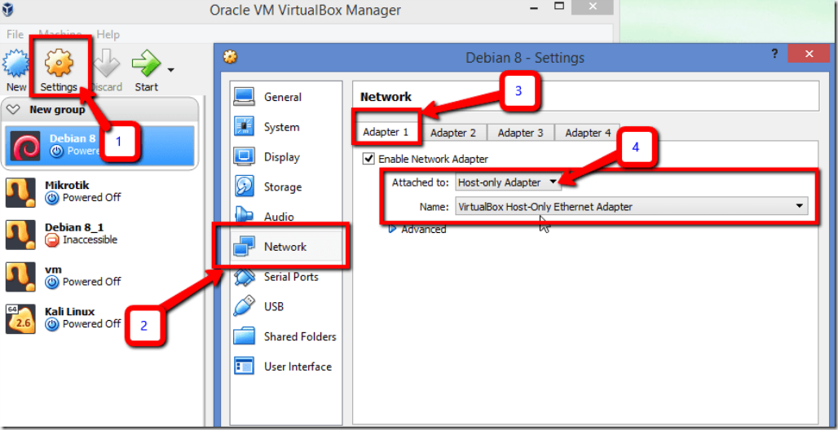Image resolution: width=838 pixels, height=430 pixels.
Task: Select the Kali Linux VM icon
Action: 20,318
